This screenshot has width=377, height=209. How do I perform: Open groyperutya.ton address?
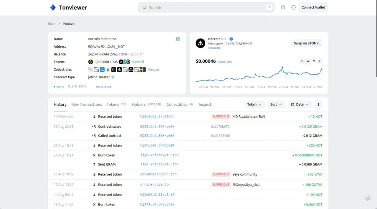click(155, 185)
